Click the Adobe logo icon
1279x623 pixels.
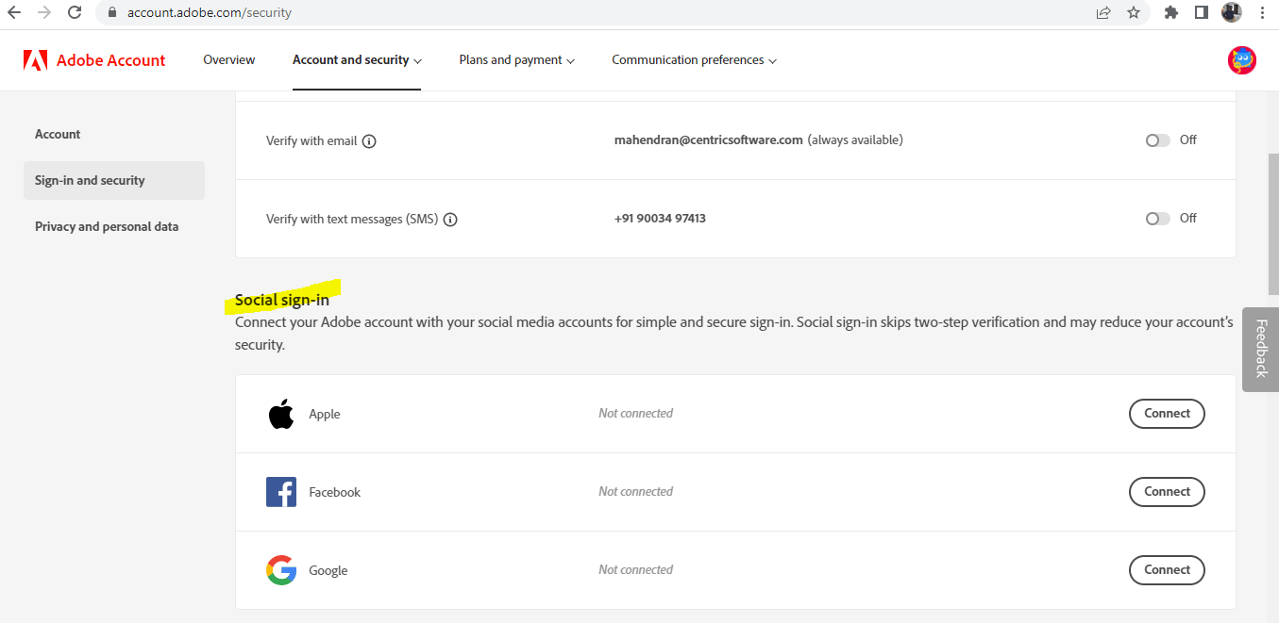37,59
